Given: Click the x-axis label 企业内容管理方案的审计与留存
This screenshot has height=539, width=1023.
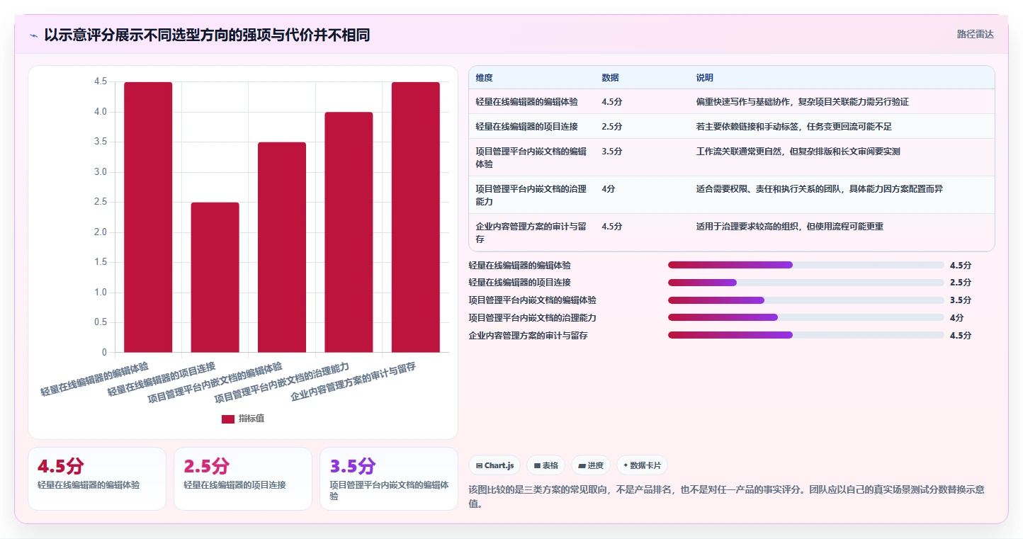Looking at the screenshot, I should coord(353,382).
